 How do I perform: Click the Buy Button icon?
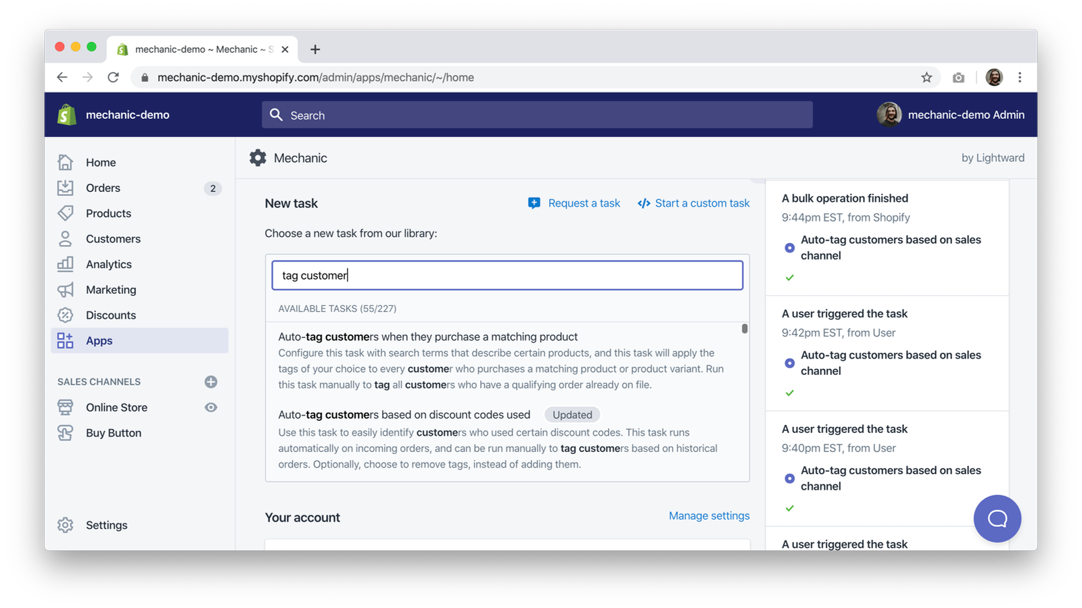tap(66, 433)
